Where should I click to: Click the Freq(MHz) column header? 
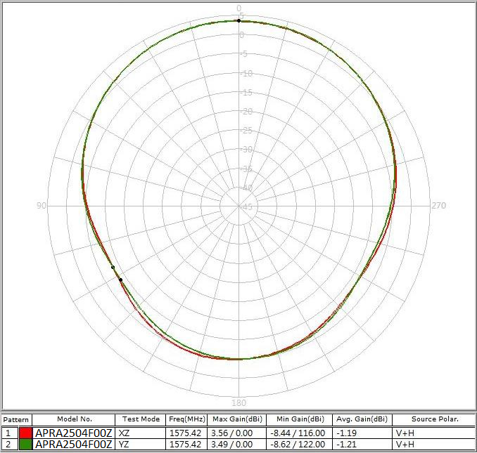[186, 419]
